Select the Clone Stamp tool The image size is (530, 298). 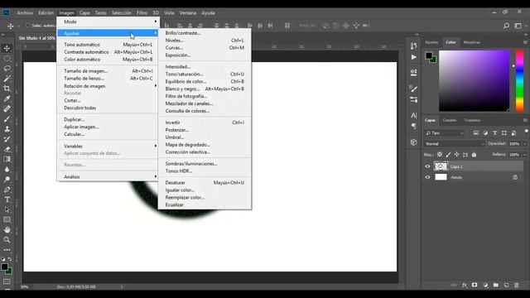point(7,129)
